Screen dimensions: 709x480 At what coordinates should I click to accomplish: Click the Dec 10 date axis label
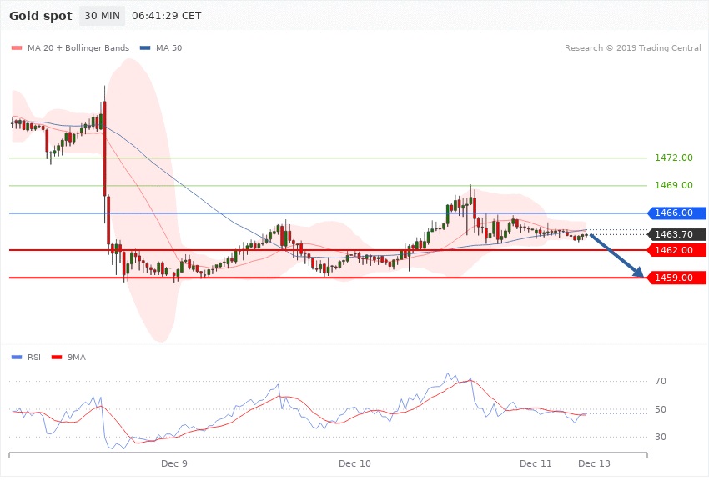(x=355, y=462)
